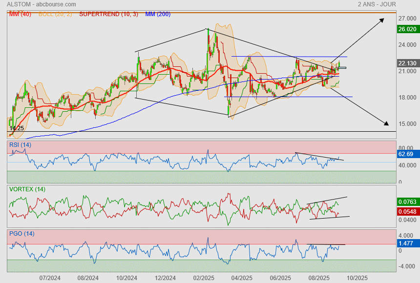Click the MM (200) legend label
This screenshot has height=283, width=420.
[158, 14]
